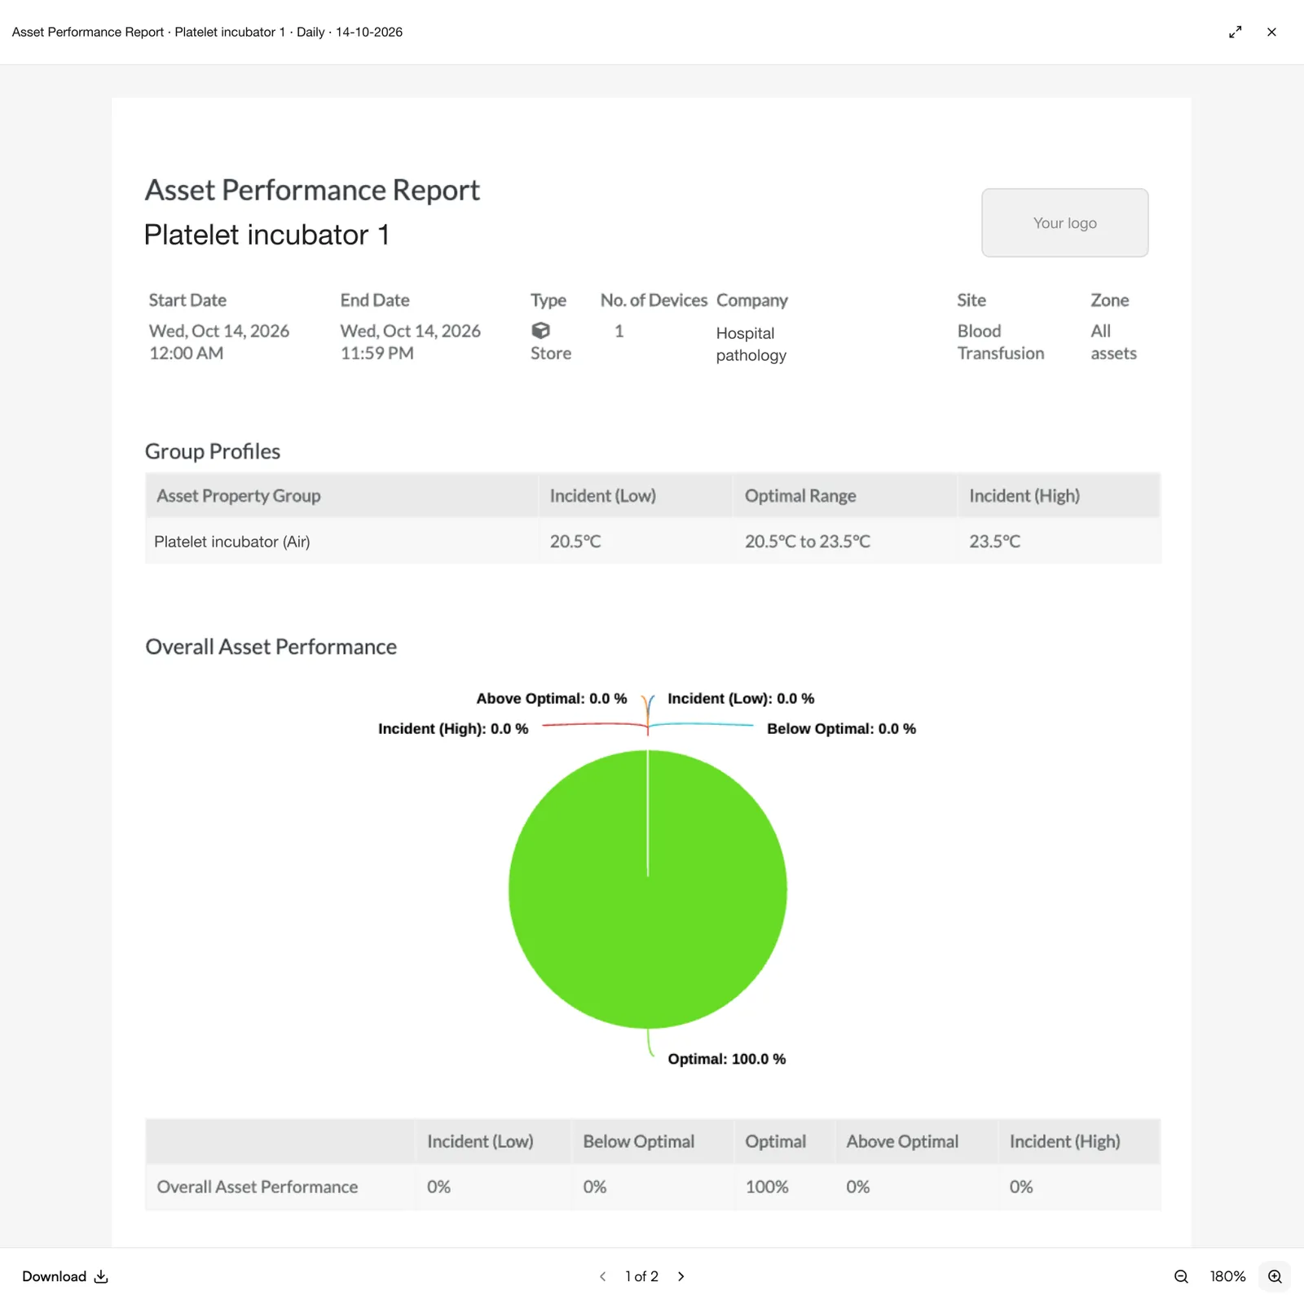The image size is (1304, 1304).
Task: Click the 'Platelet incubator 1' subtitle
Action: point(267,235)
